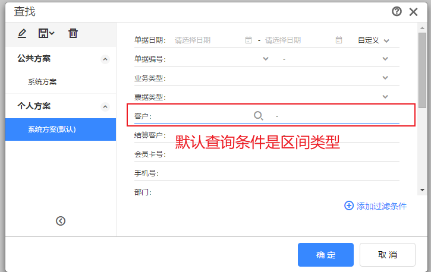The height and width of the screenshot is (272, 431).
Task: Open the 业务类型 dropdown
Action: (x=385, y=78)
